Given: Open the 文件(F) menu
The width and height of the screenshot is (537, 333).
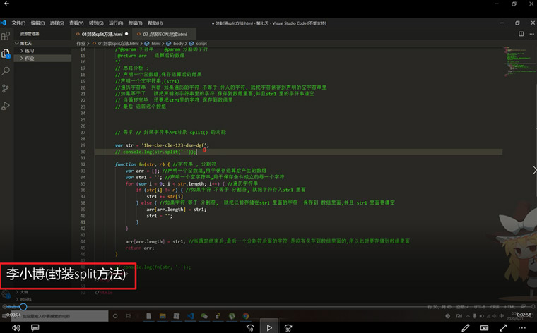Looking at the screenshot, I should pos(18,23).
